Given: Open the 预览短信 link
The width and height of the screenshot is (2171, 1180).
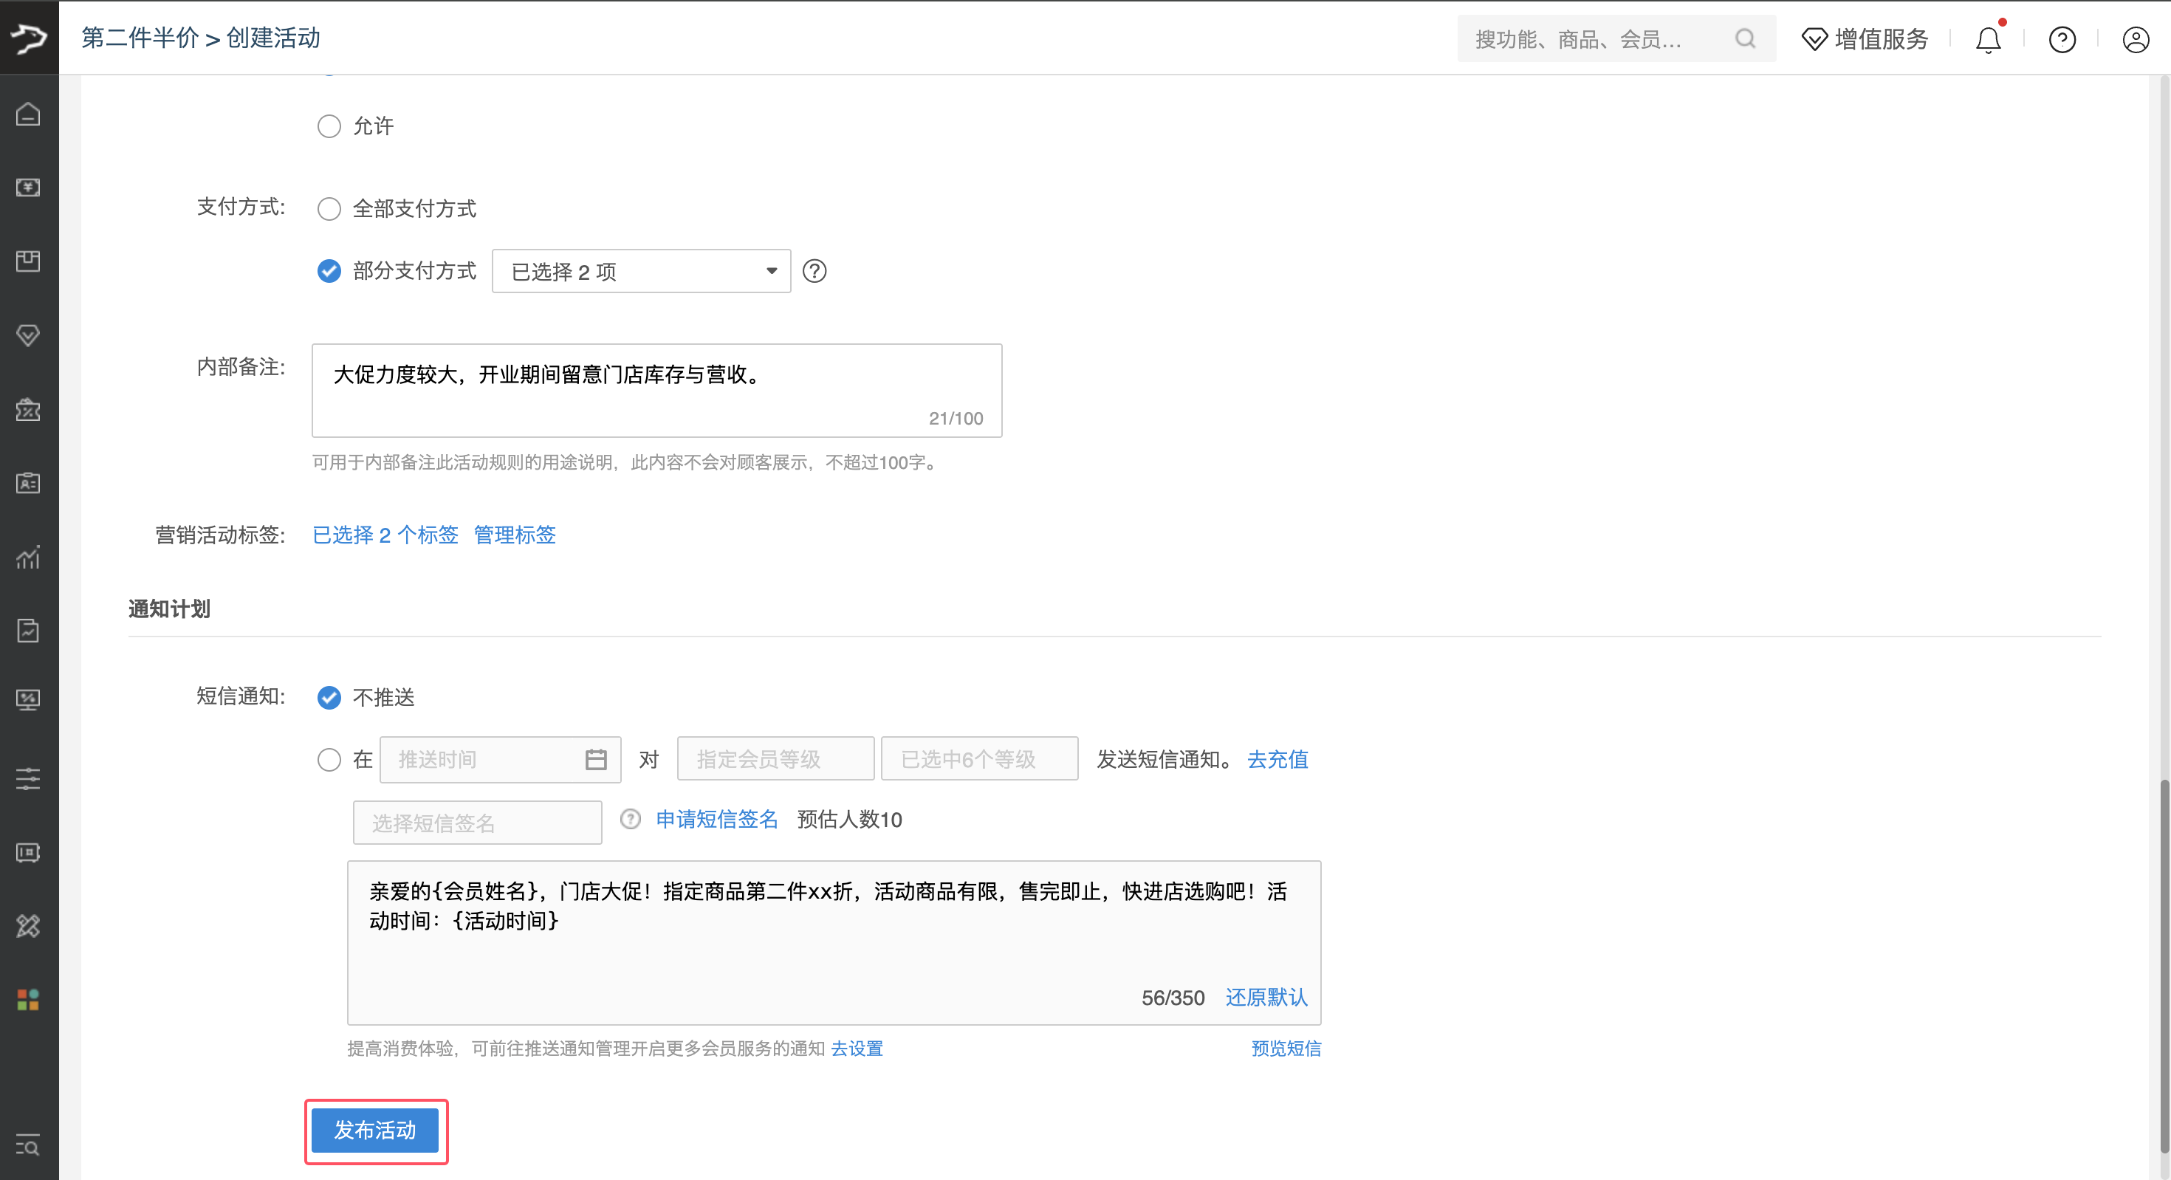Looking at the screenshot, I should [x=1286, y=1049].
